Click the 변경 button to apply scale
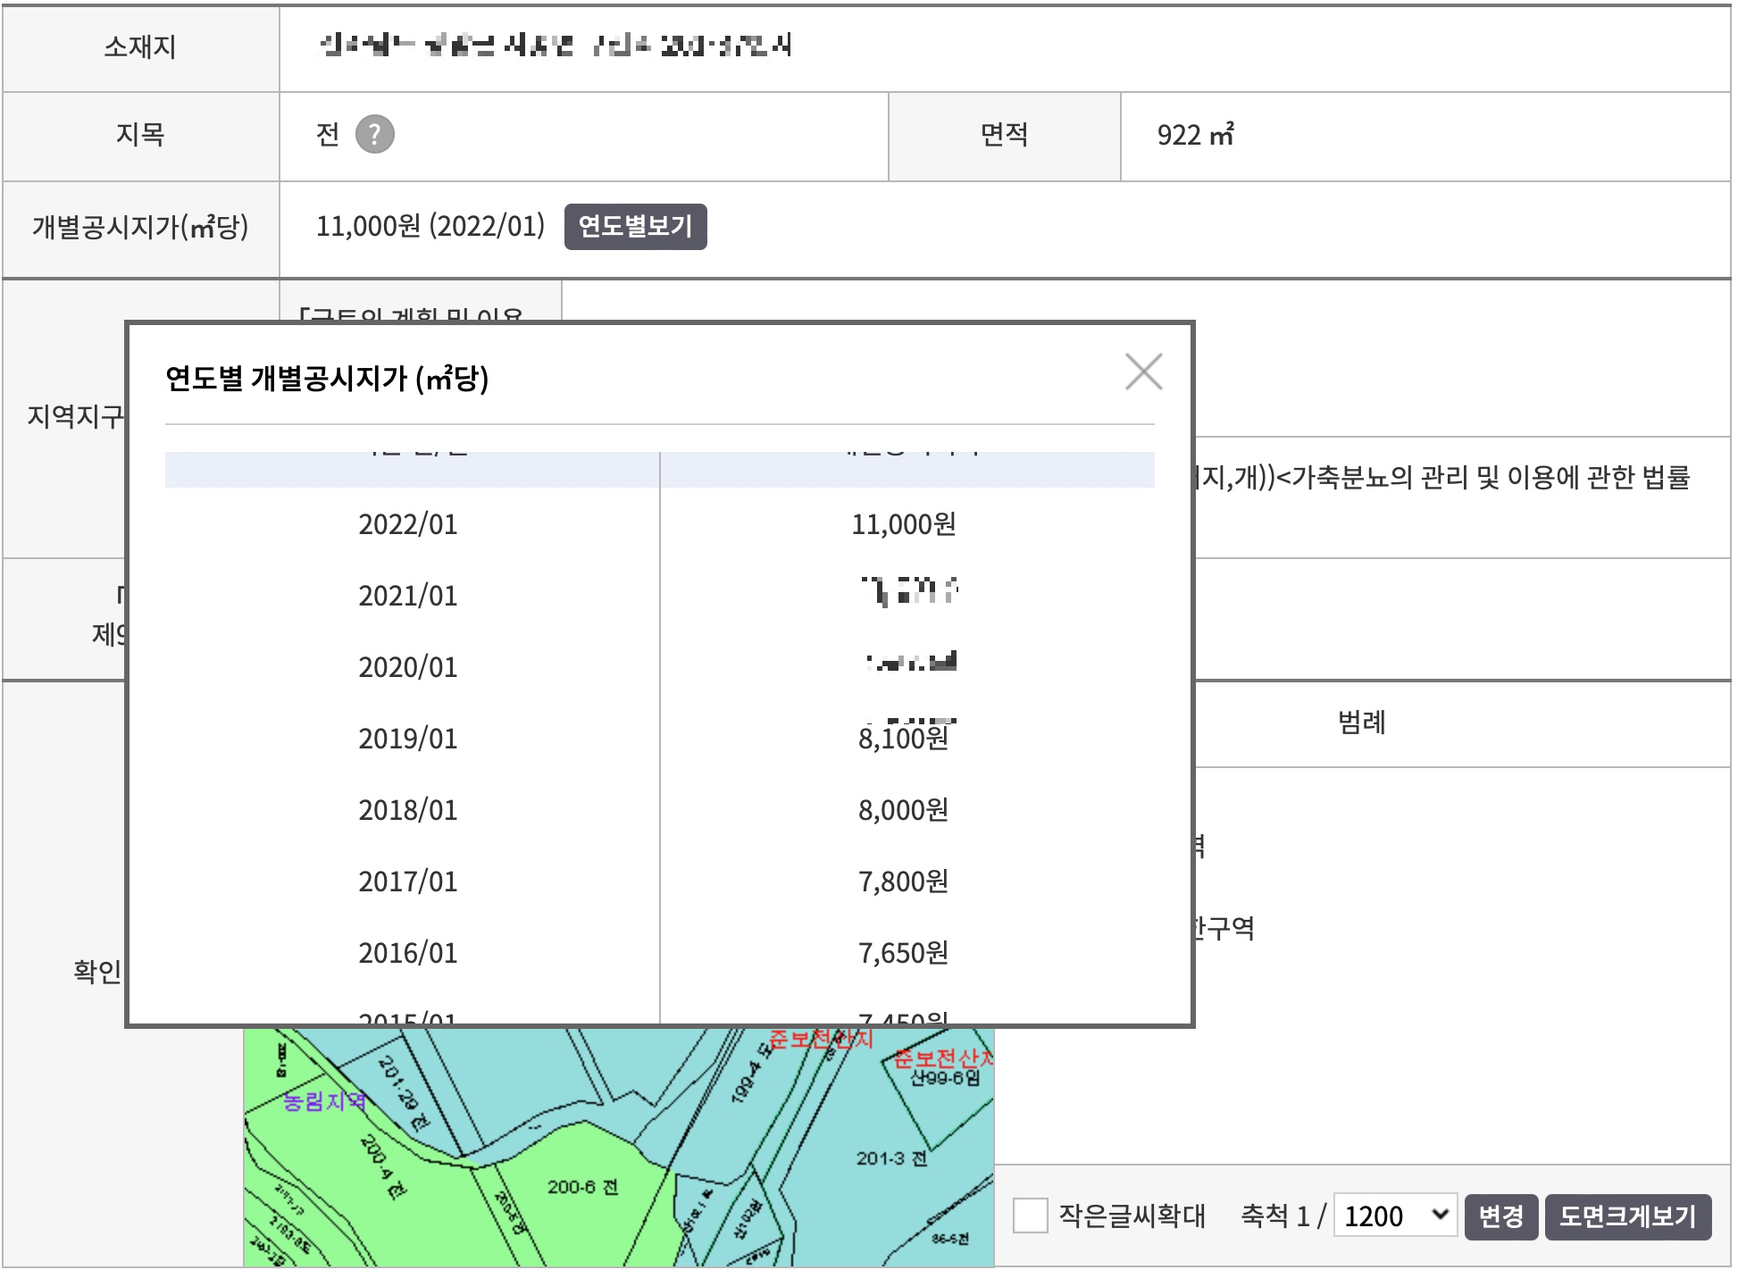The image size is (1738, 1270). [1502, 1216]
